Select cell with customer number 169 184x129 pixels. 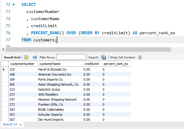click(x=23, y=79)
